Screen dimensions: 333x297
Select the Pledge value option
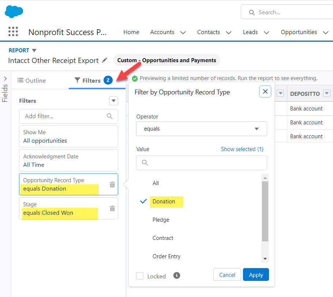(x=161, y=220)
